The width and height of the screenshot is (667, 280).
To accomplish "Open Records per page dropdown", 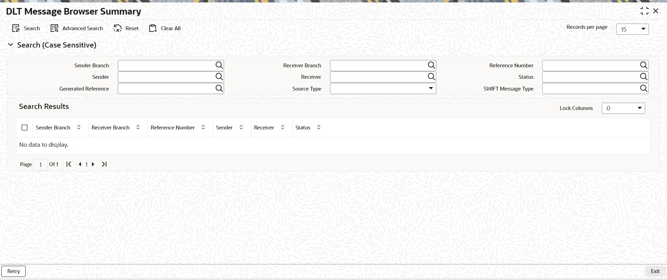I will point(632,29).
